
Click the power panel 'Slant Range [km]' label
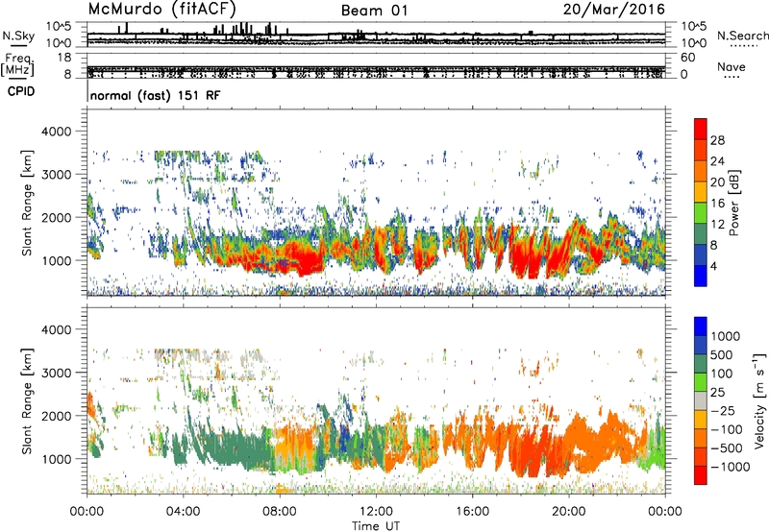(27, 203)
